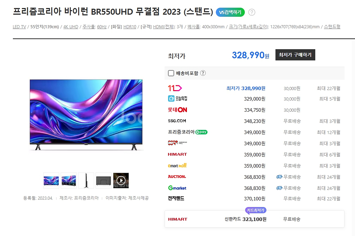Open the 4K UHD spec link
The height and width of the screenshot is (236, 355).
click(x=71, y=27)
